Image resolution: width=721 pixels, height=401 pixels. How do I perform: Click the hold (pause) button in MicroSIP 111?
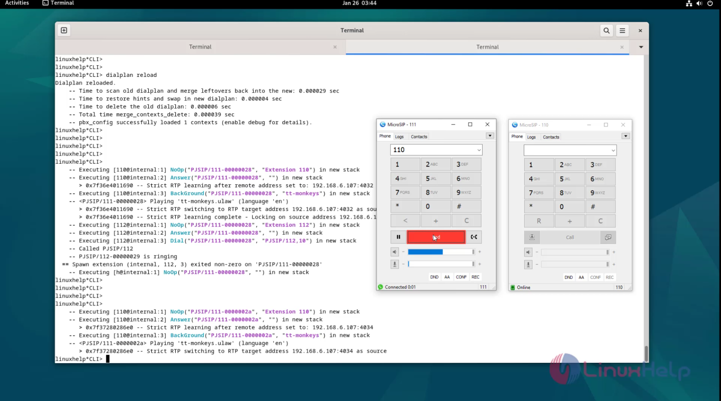pos(398,237)
